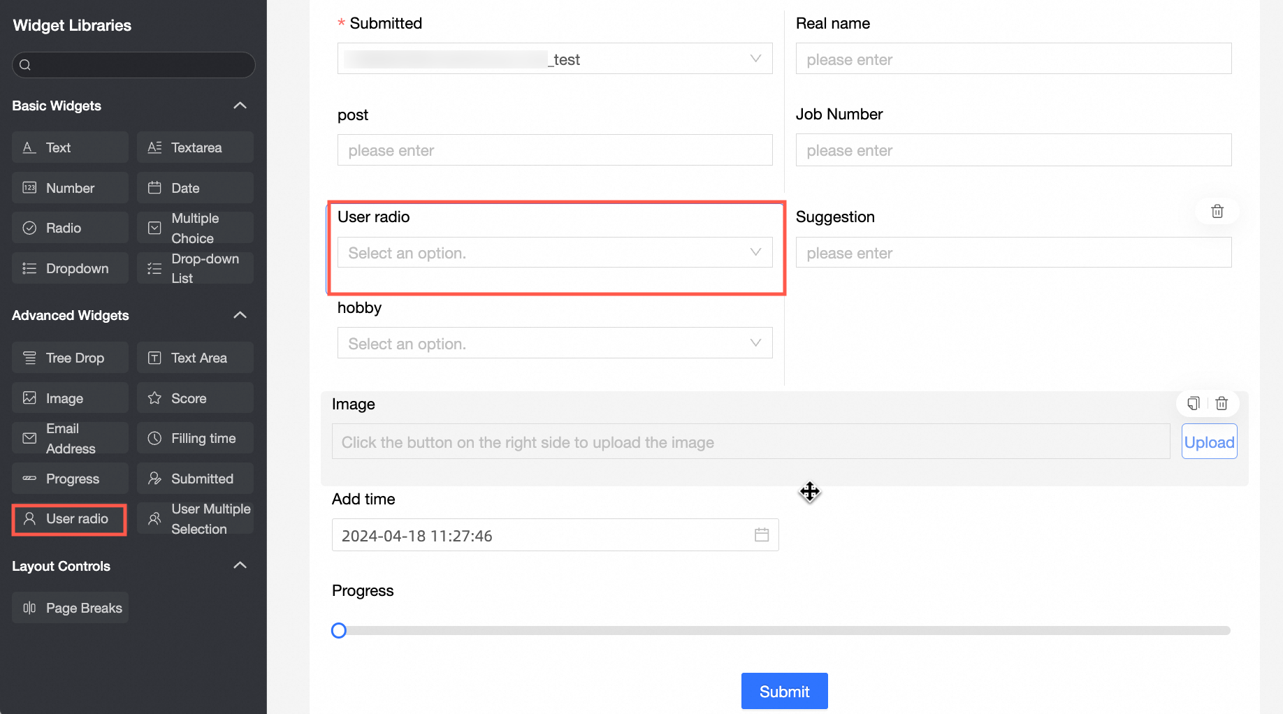Delete the Suggestion field with trash icon
Screen dimensions: 1283x714
(x=1217, y=211)
